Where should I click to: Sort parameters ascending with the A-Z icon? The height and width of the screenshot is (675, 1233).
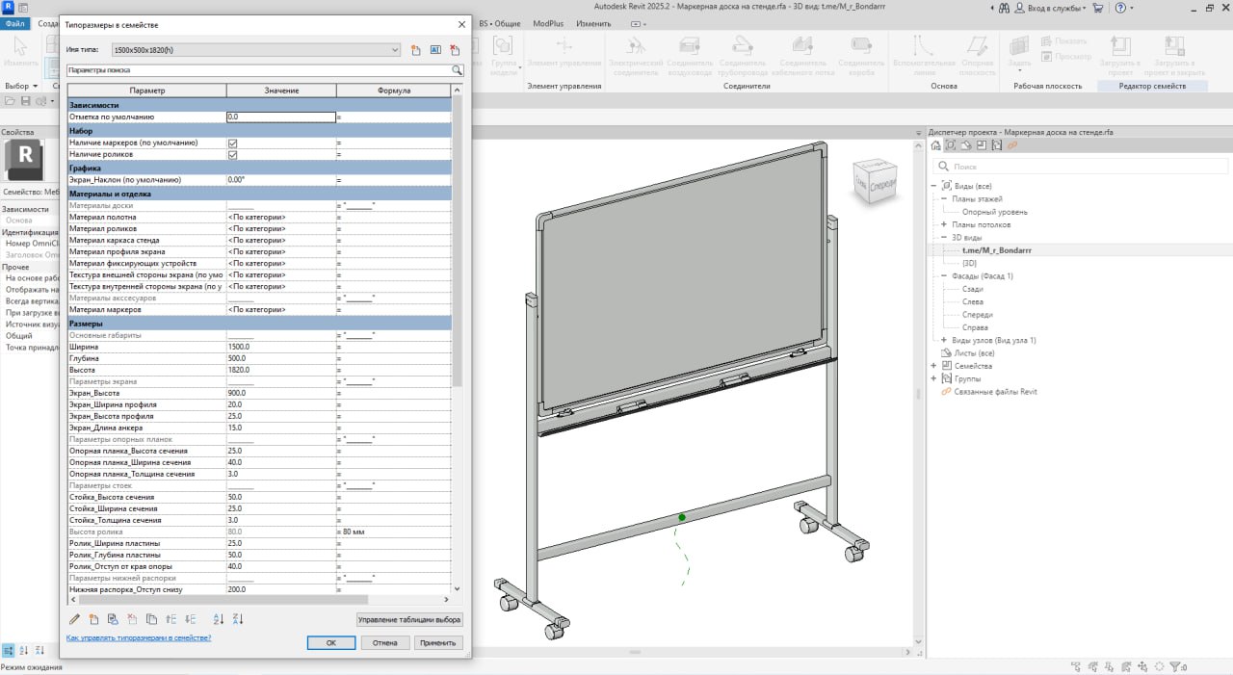(218, 618)
